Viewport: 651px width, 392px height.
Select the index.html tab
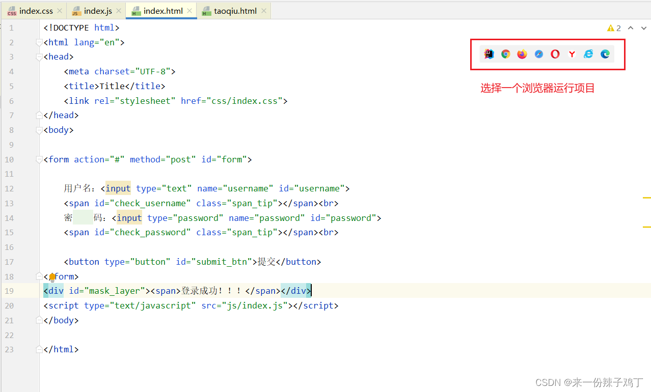162,11
